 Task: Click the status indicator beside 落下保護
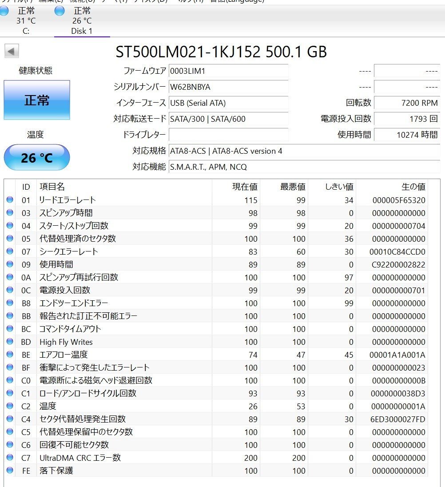point(9,471)
